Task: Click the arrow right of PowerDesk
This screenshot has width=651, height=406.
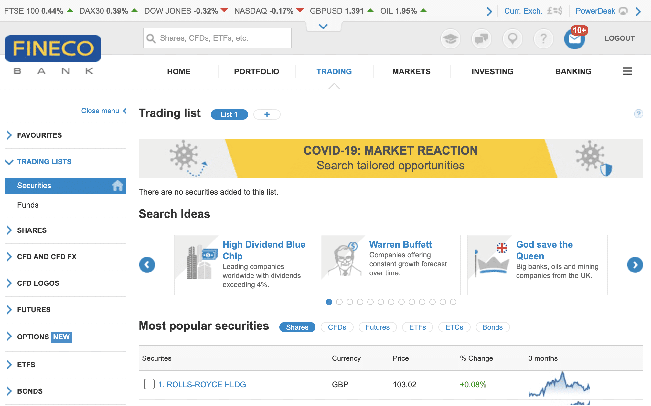Action: tap(638, 11)
